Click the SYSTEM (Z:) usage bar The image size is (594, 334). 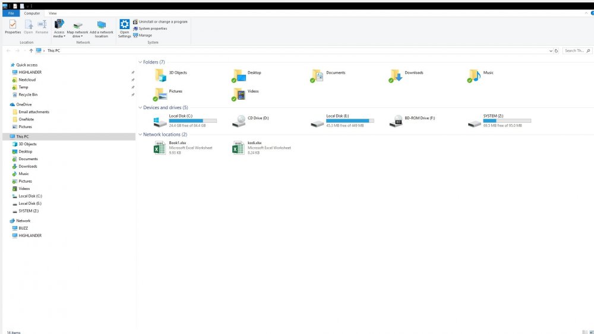click(x=507, y=121)
